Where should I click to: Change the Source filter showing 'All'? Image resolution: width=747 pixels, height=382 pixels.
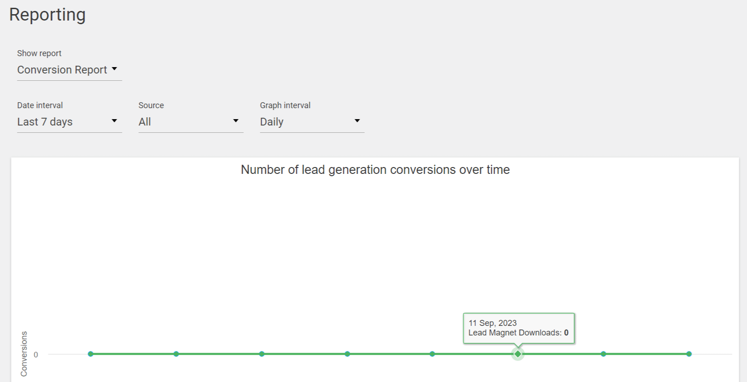point(145,122)
